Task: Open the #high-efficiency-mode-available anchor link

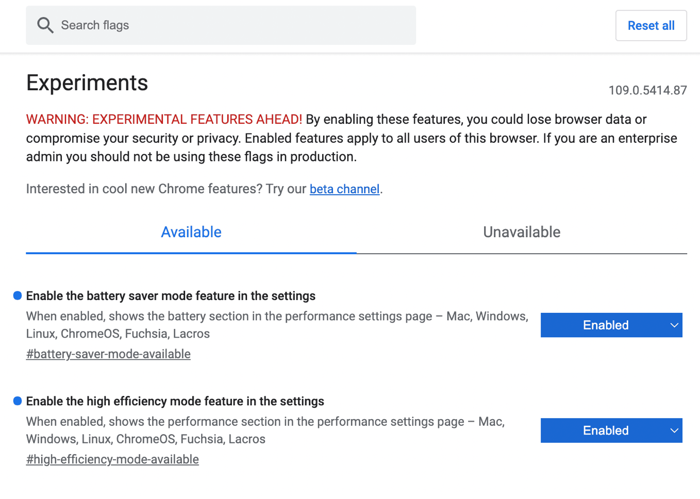Action: click(112, 459)
